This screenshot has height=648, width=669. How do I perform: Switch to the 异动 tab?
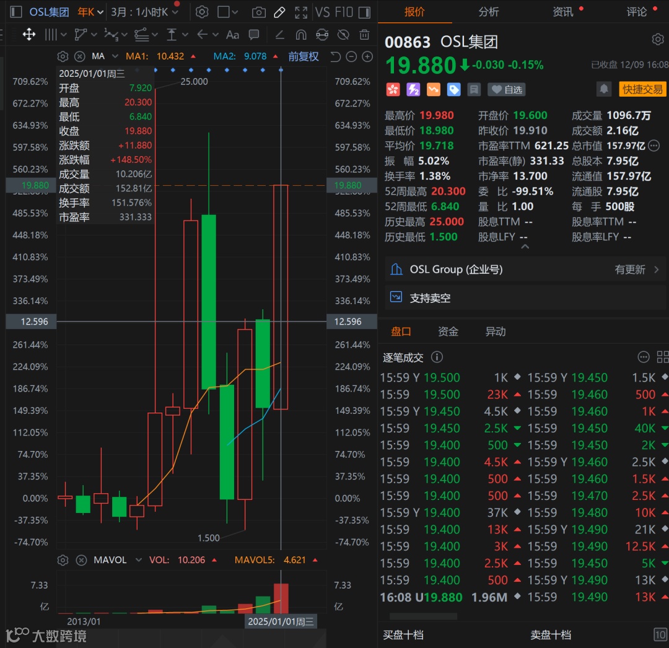pos(496,331)
